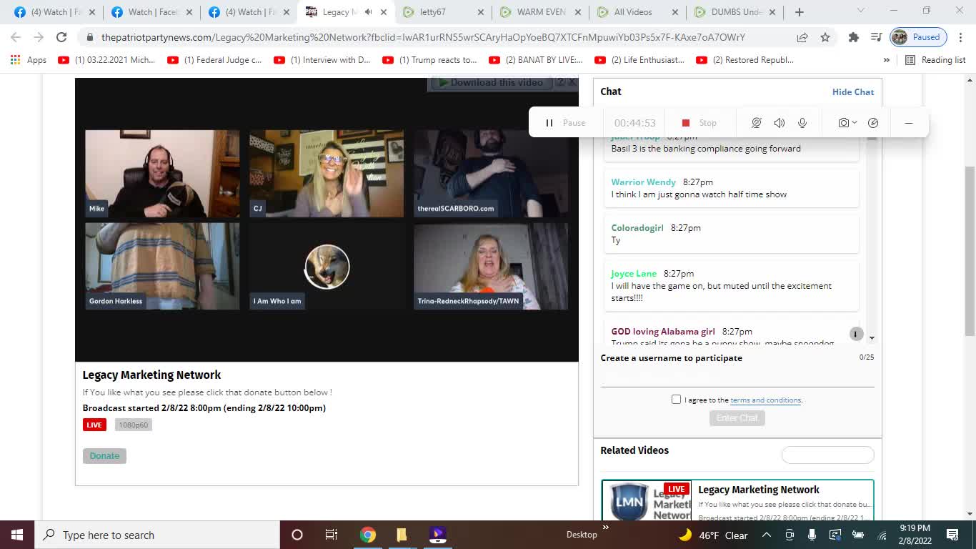Reload the current page

61,37
